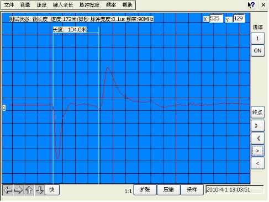Click the X coordinate input field
This screenshot has width=269, height=202.
216,18
